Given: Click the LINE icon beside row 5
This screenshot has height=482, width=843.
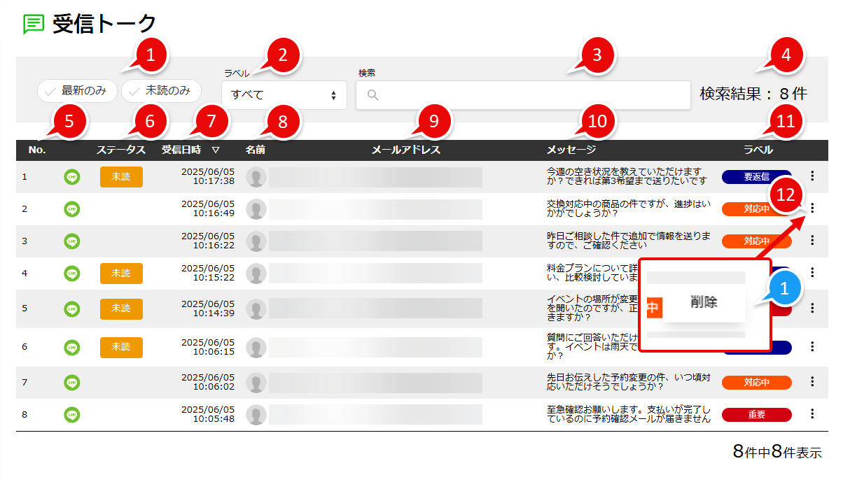Looking at the screenshot, I should 71,309.
